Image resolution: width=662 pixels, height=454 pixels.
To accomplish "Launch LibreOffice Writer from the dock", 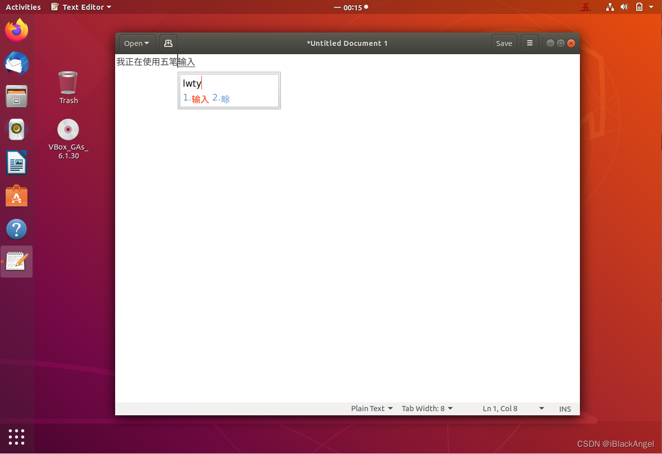I will [16, 163].
